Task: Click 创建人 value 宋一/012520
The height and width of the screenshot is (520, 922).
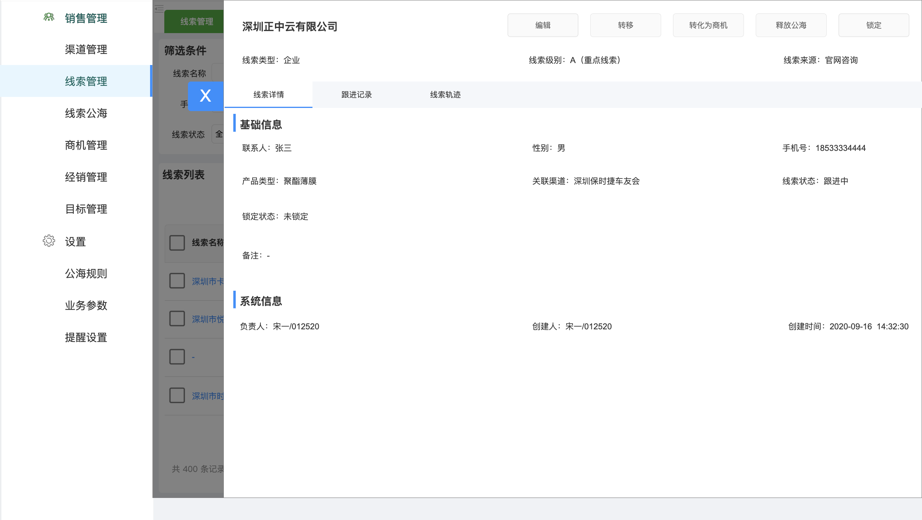Action: pos(588,327)
